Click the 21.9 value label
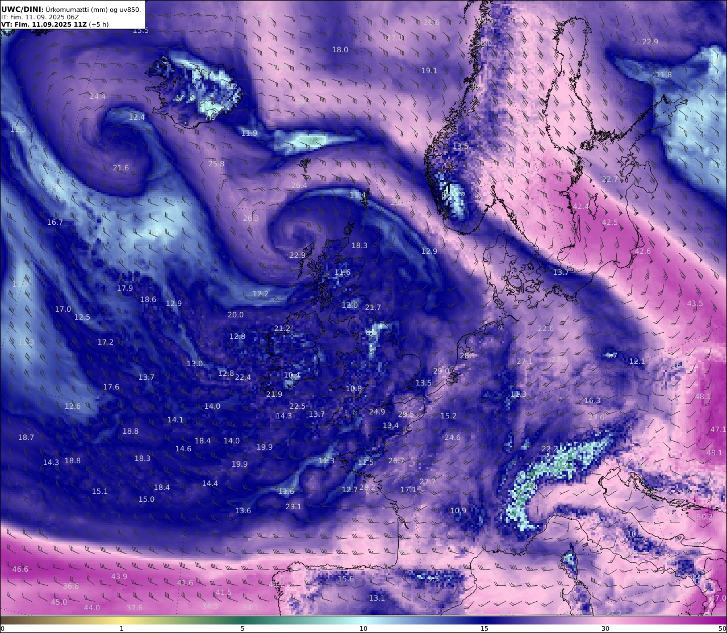The width and height of the screenshot is (727, 633). pyautogui.click(x=274, y=394)
